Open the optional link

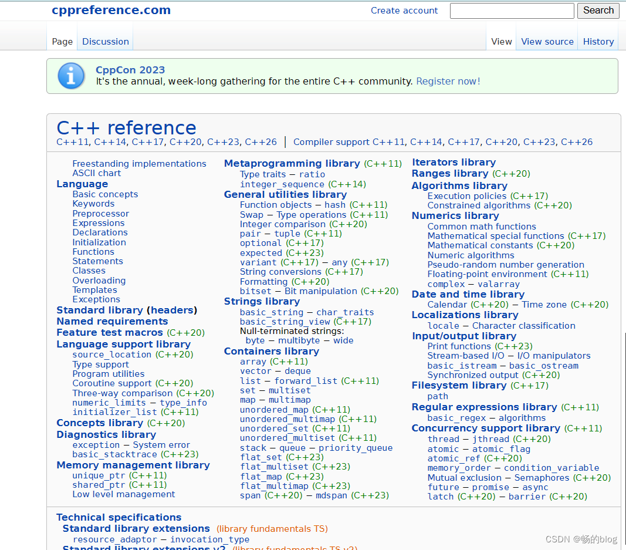260,243
